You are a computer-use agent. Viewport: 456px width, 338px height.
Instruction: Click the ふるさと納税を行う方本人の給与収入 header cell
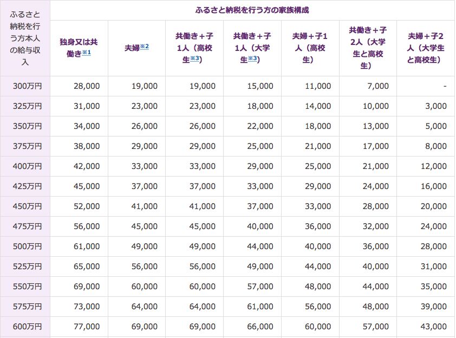pyautogui.click(x=25, y=38)
